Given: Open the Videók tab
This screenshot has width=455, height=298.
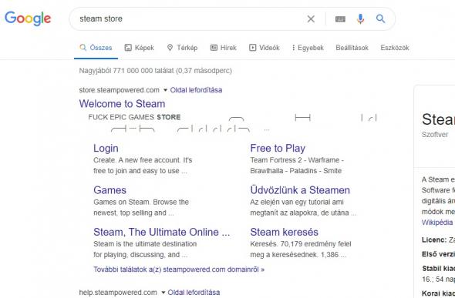Looking at the screenshot, I should 265,48.
